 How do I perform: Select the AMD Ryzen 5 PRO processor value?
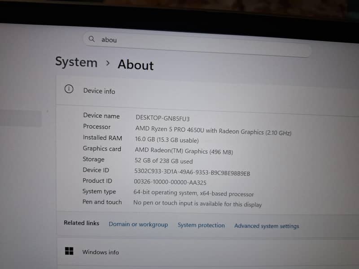coord(213,130)
